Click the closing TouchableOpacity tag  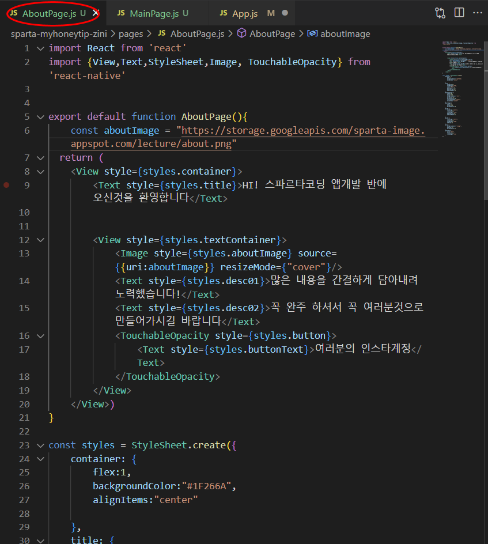[168, 377]
